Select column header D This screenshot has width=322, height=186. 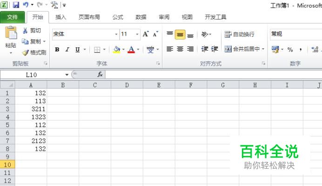click(127, 85)
